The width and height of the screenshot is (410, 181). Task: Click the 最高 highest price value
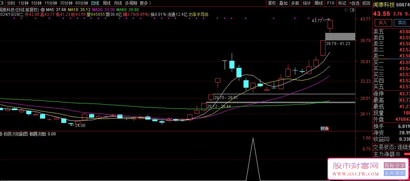coord(404,100)
